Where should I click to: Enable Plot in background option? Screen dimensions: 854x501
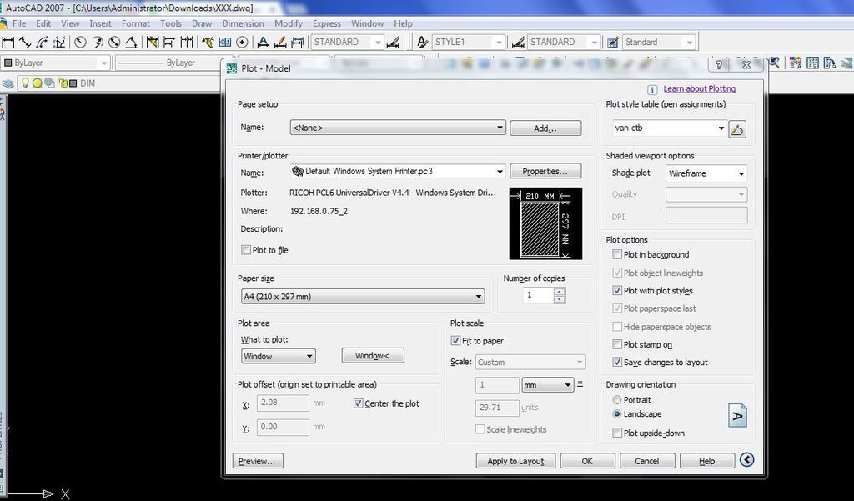[x=617, y=254]
